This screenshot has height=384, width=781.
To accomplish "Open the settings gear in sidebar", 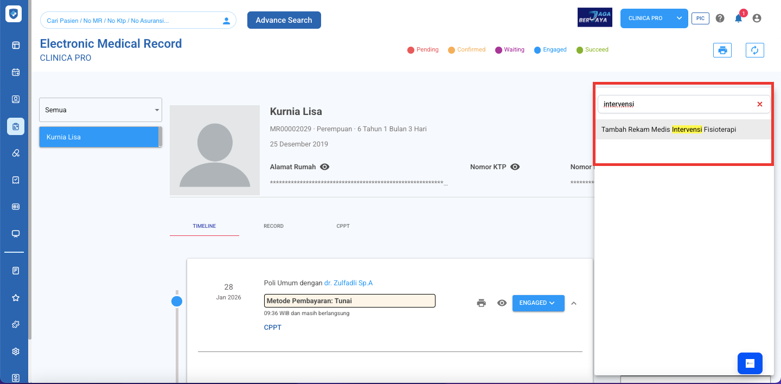I will [16, 351].
